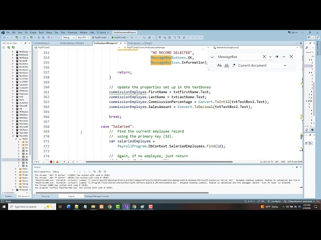
Task: Click the error count red icon
Action: pyautogui.click(x=52, y=162)
